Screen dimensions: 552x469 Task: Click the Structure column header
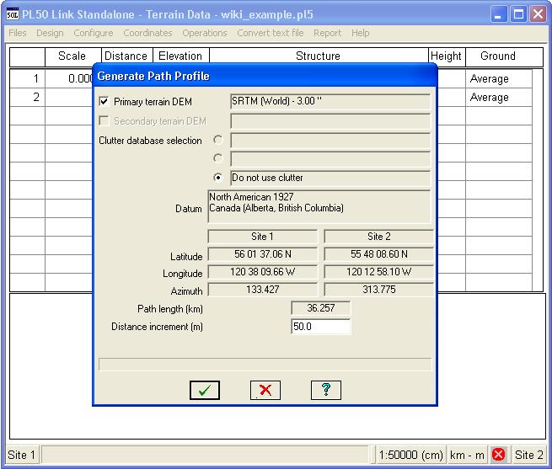pyautogui.click(x=318, y=56)
